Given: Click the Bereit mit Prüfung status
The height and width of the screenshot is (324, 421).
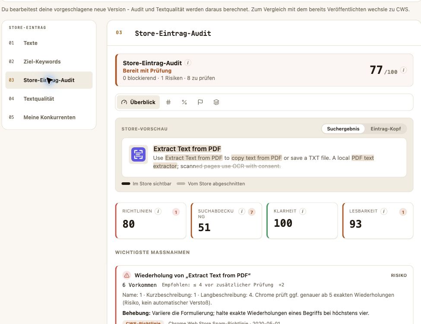Looking at the screenshot, I should pos(147,71).
